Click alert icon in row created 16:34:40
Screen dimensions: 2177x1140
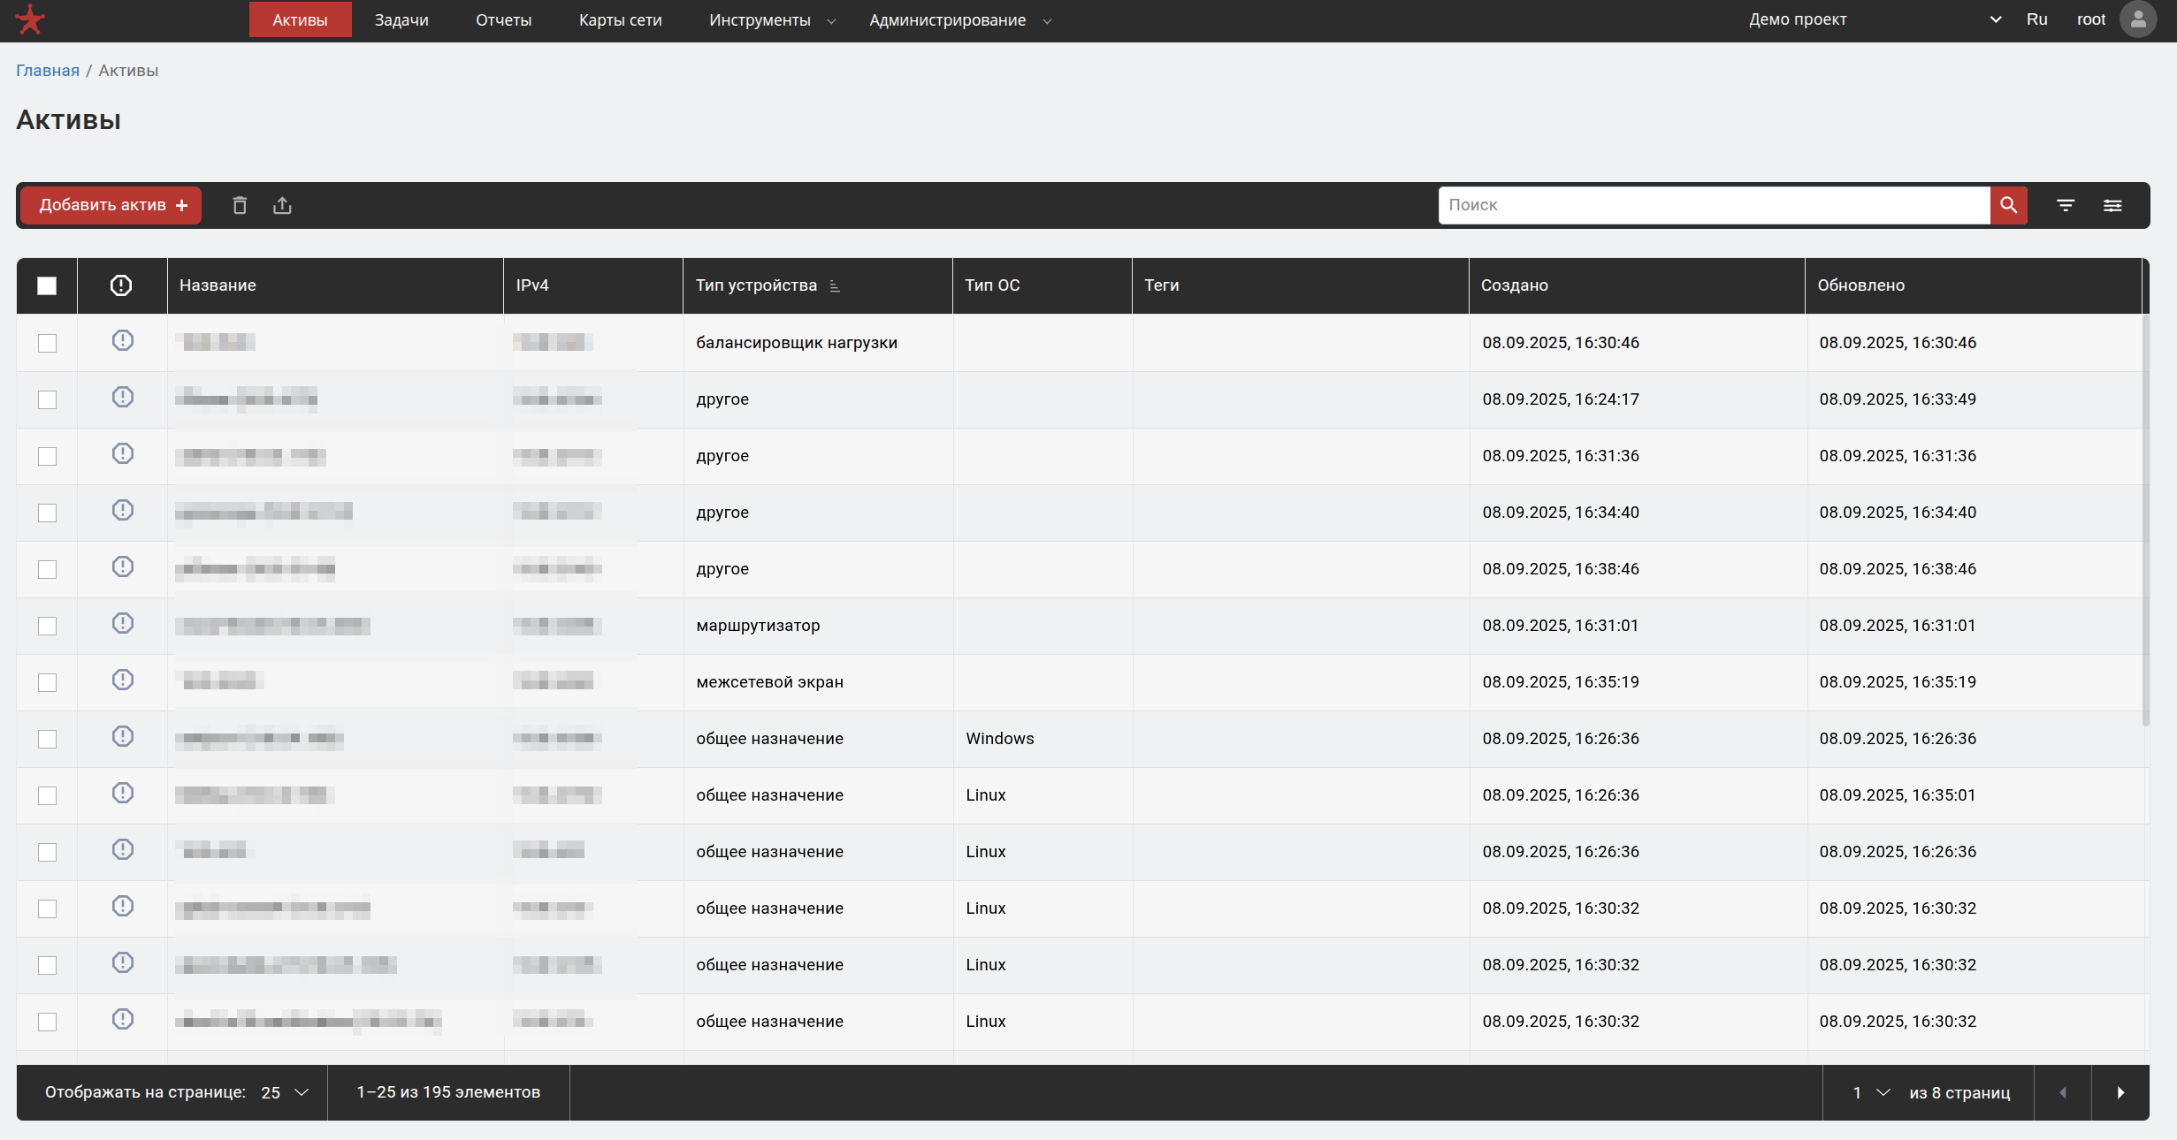coord(123,510)
